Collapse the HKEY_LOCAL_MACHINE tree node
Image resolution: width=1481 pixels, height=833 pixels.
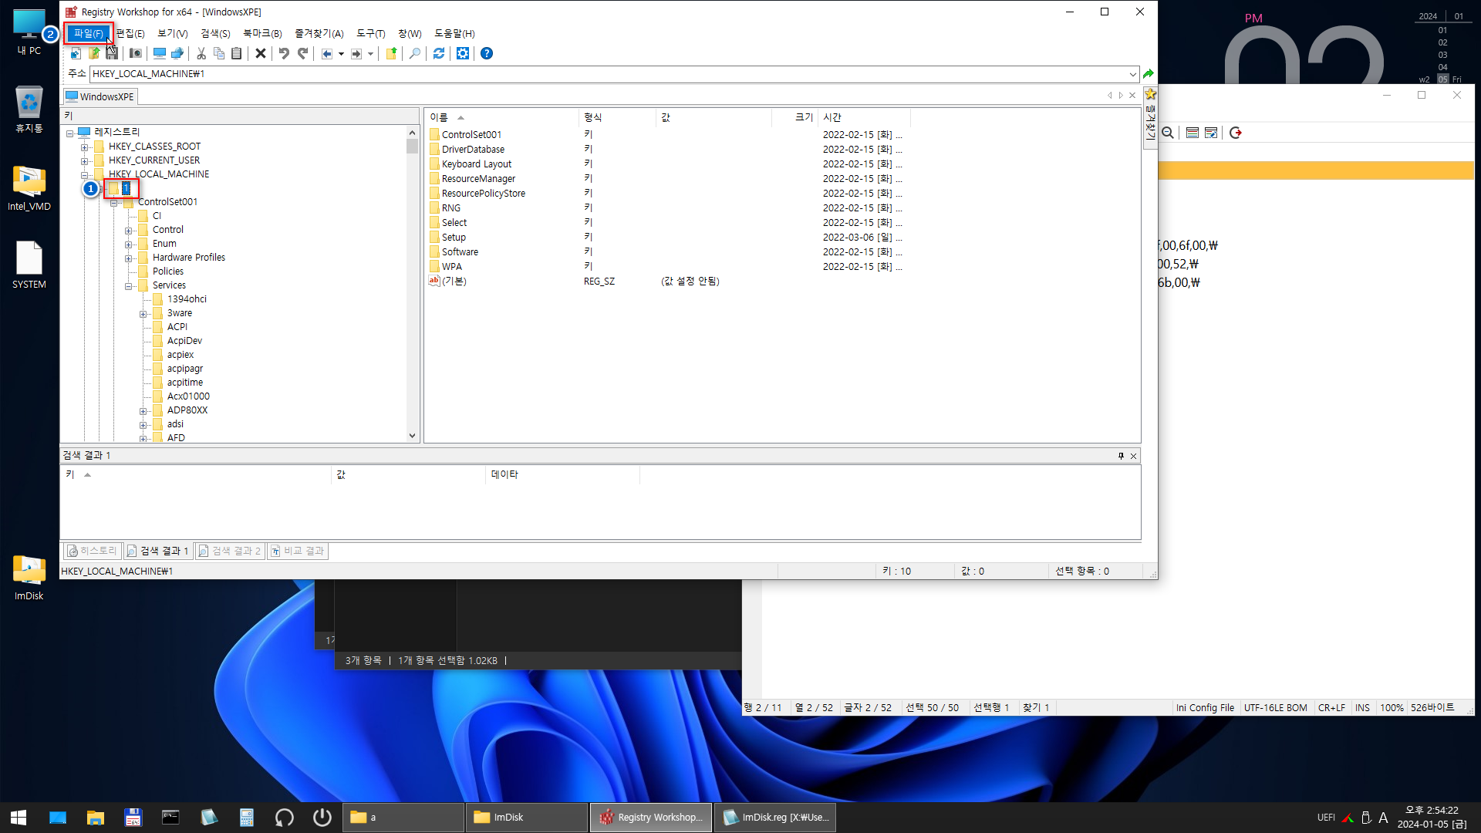tap(85, 174)
